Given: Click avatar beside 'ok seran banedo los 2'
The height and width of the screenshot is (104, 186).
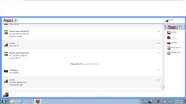Looking at the screenshot, I should coord(6,81).
